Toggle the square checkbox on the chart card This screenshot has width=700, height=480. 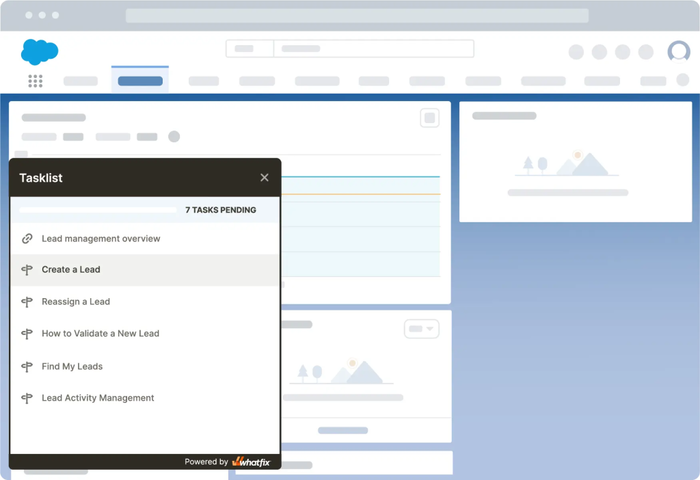tap(429, 118)
